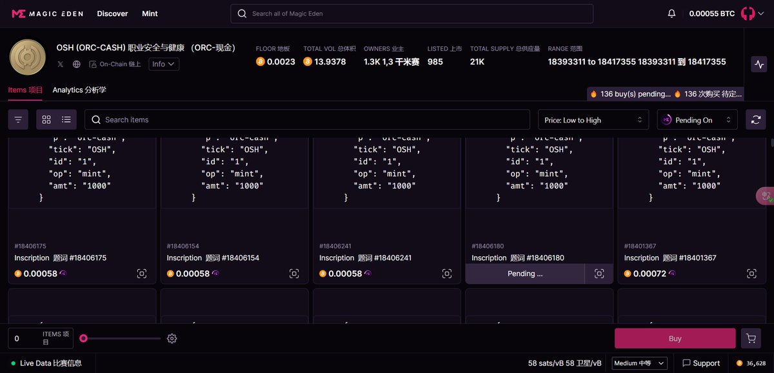Open Inscription #18401367 title

tap(670, 258)
